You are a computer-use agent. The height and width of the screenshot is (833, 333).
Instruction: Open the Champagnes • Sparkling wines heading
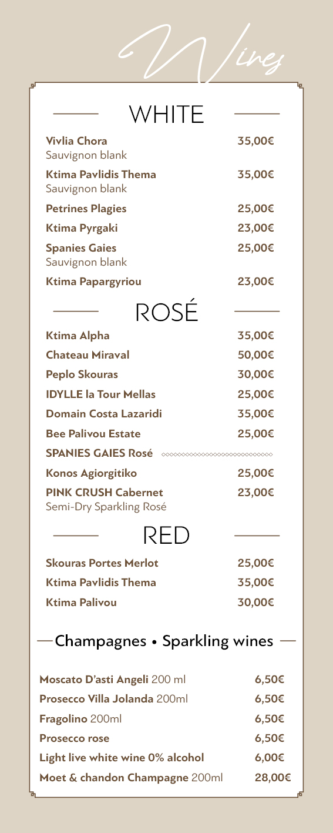[164, 640]
